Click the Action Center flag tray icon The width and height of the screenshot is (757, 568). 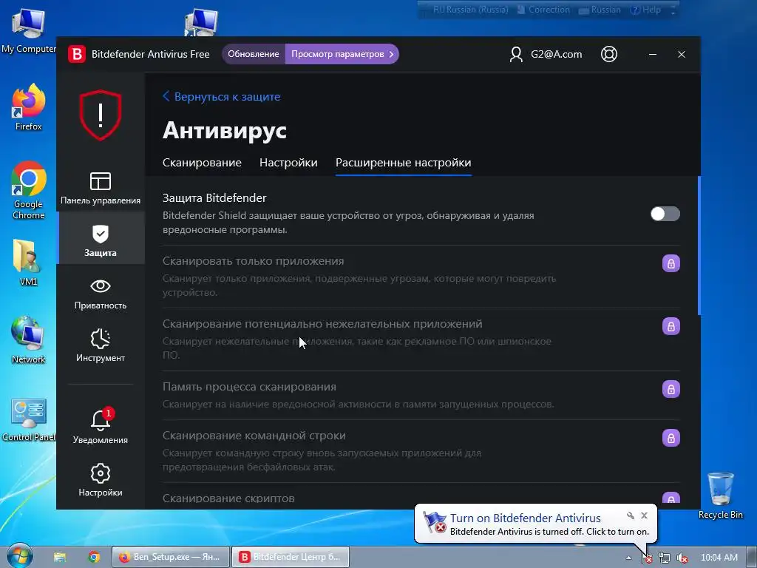(x=646, y=558)
